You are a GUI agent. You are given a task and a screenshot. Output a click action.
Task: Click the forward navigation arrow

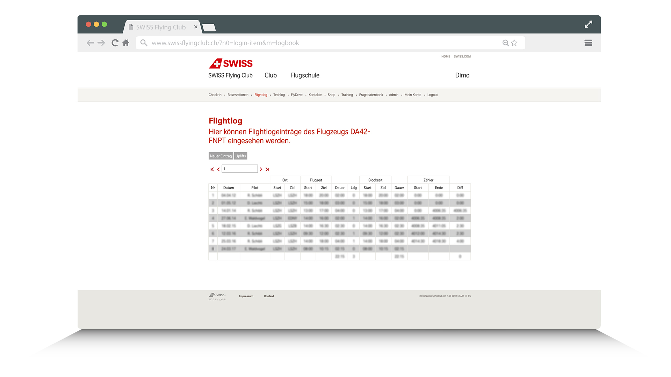pos(101,43)
